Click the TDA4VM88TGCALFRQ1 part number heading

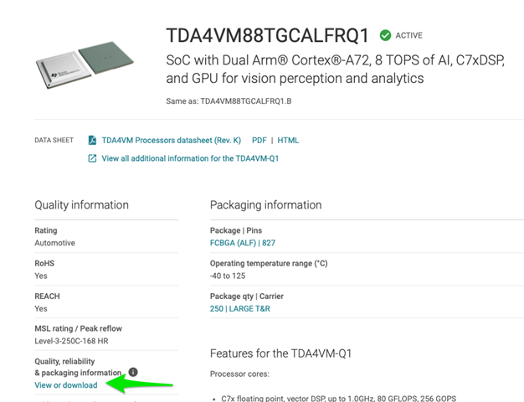pyautogui.click(x=268, y=36)
